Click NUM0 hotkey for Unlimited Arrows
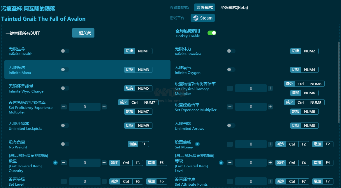Screen dimensions: 341x188 tap(304, 125)
